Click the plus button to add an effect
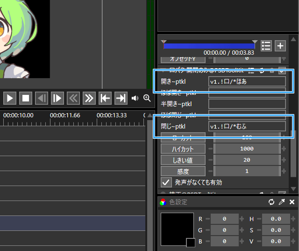Image resolution: width=299 pixels, height=251 pixels. (280, 45)
